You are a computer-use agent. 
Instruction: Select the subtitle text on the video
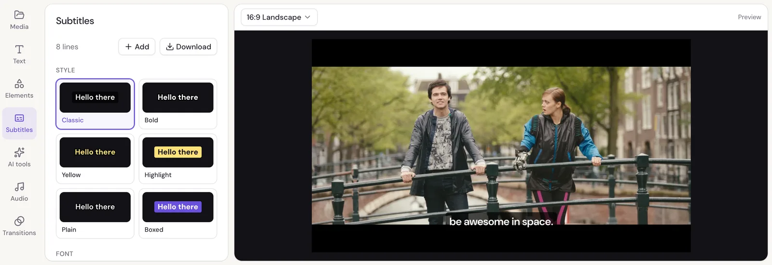coord(501,222)
